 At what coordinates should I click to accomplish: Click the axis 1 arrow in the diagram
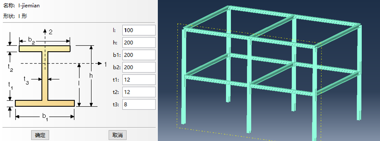[x=99, y=63]
